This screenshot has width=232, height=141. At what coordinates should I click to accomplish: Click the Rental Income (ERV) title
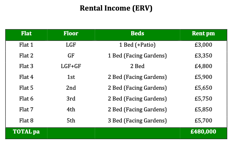pyautogui.click(x=116, y=8)
